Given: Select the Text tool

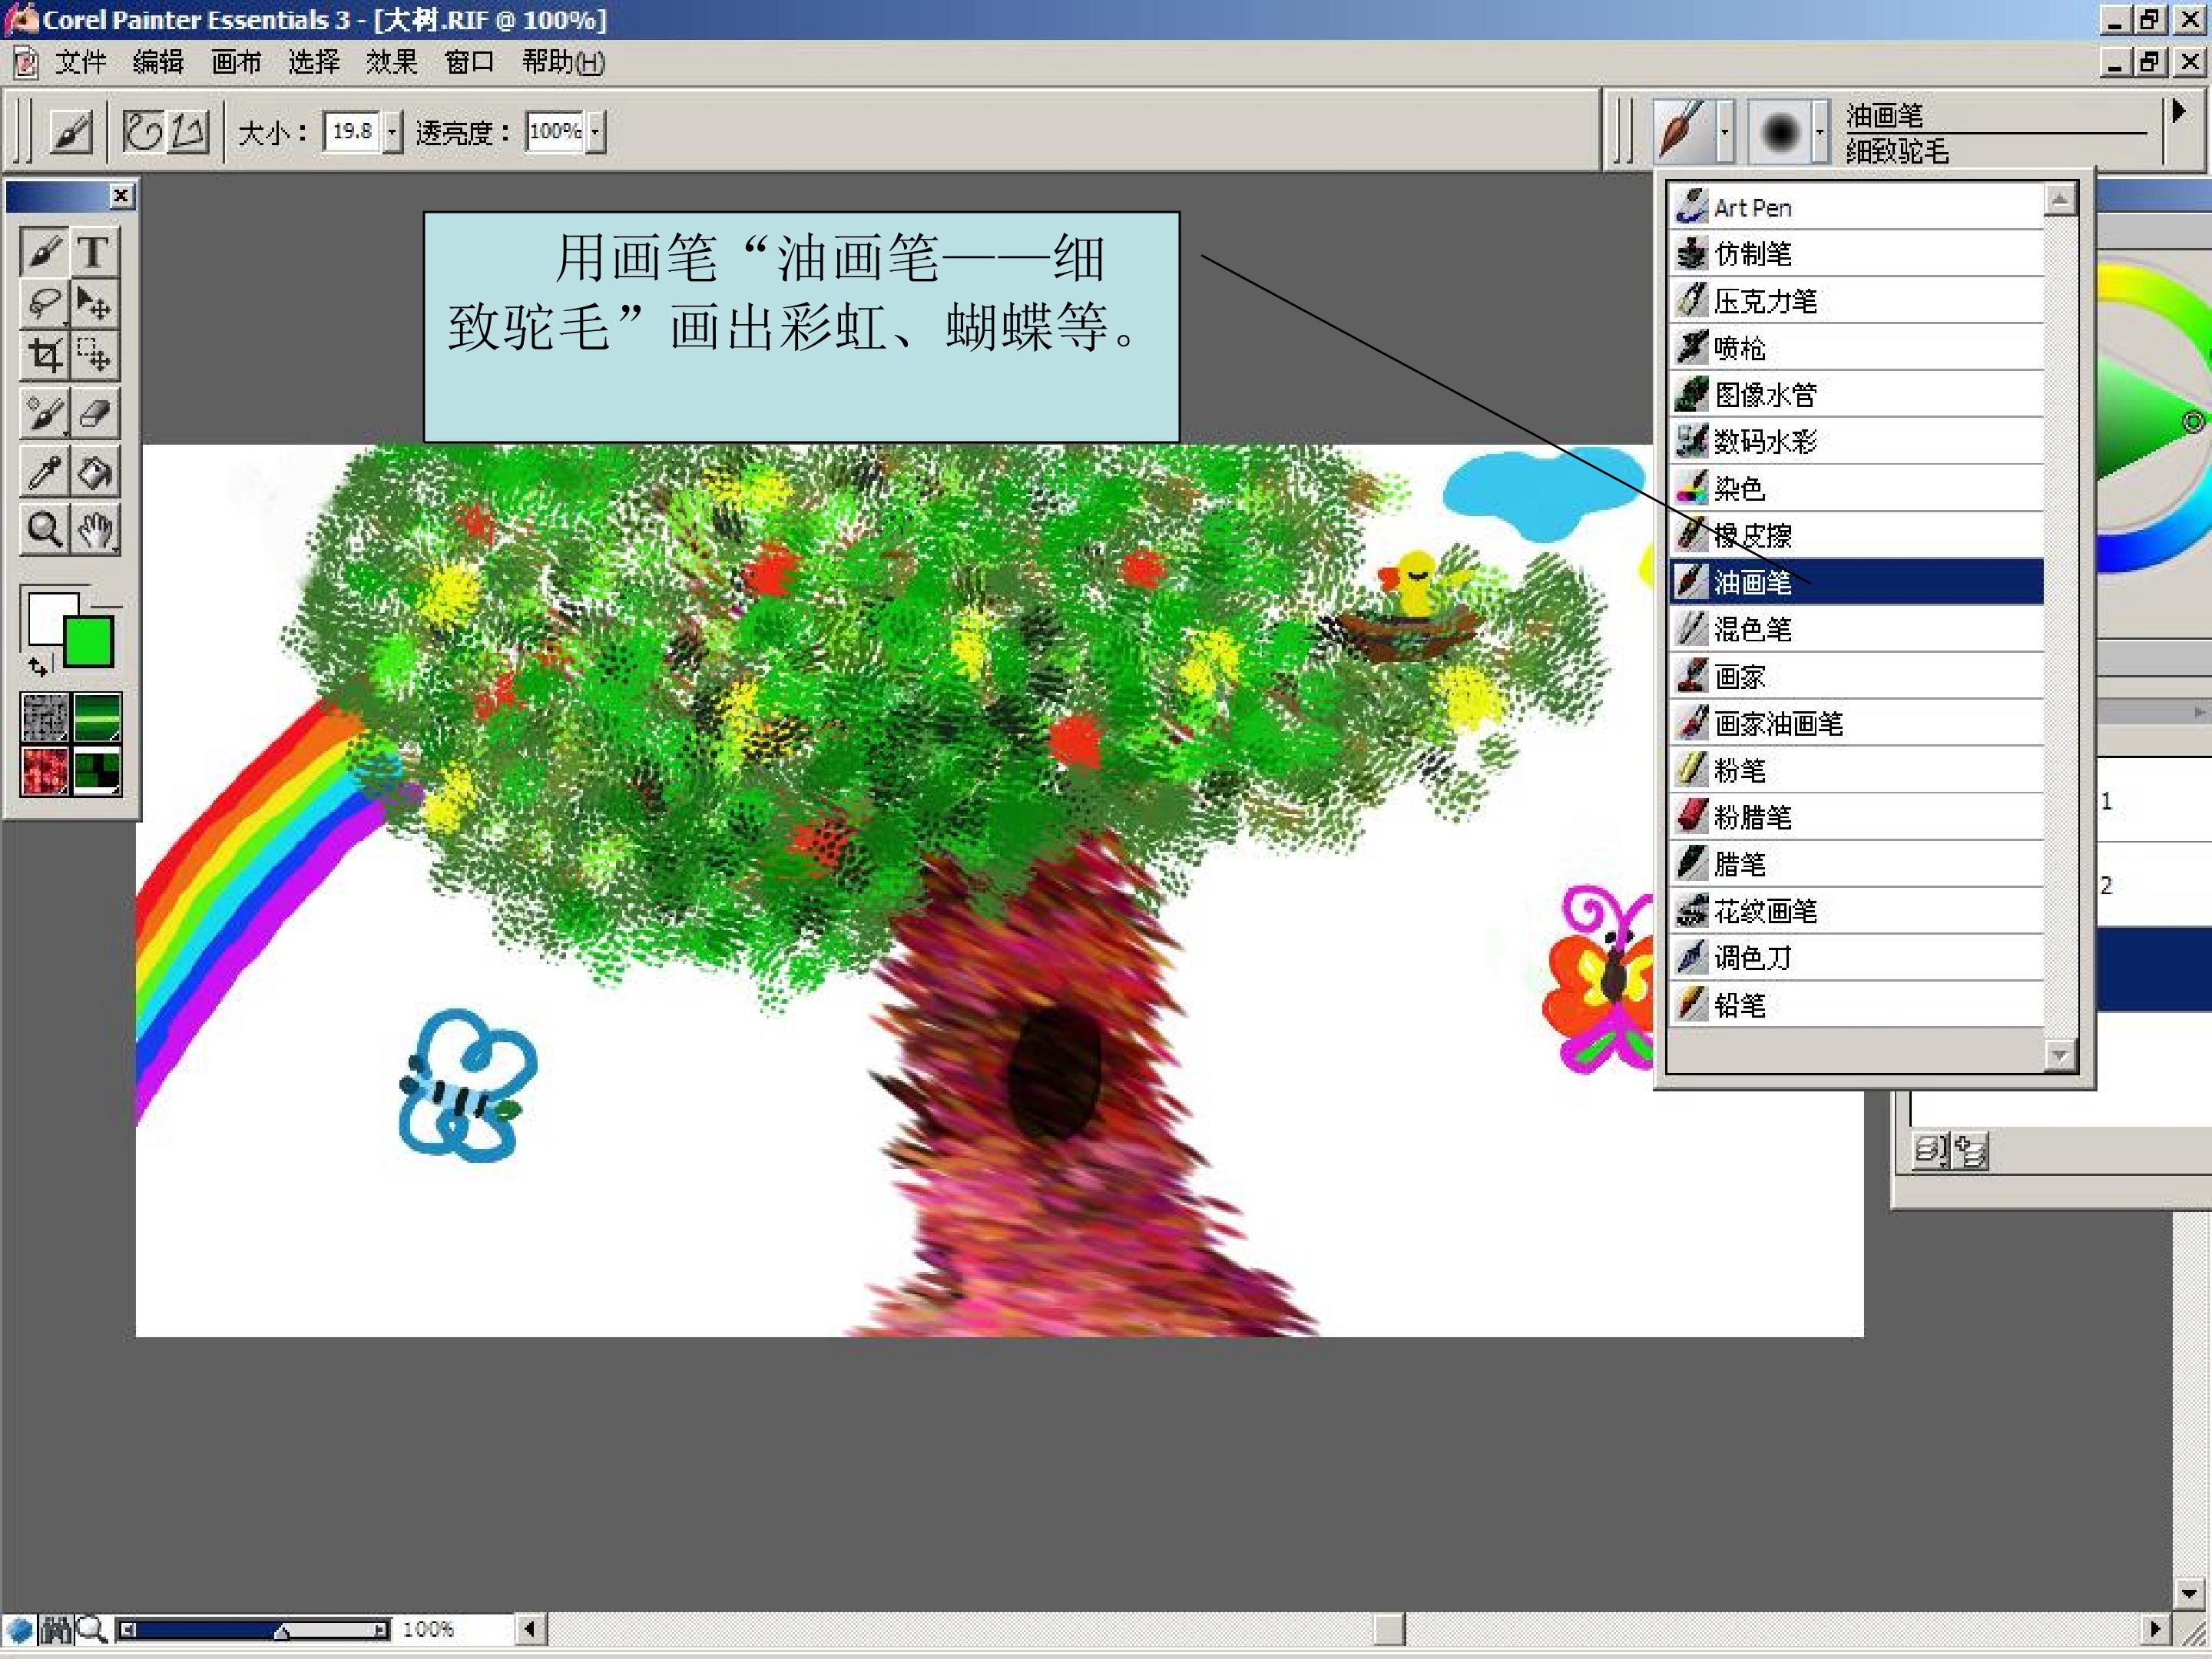Looking at the screenshot, I should [x=95, y=251].
